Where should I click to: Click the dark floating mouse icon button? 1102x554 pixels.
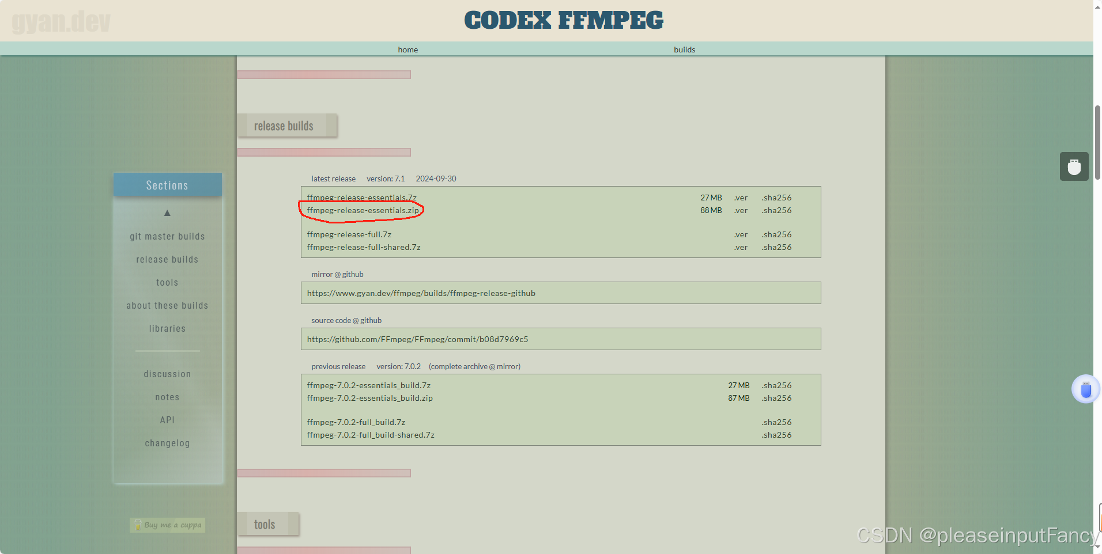pyautogui.click(x=1074, y=166)
